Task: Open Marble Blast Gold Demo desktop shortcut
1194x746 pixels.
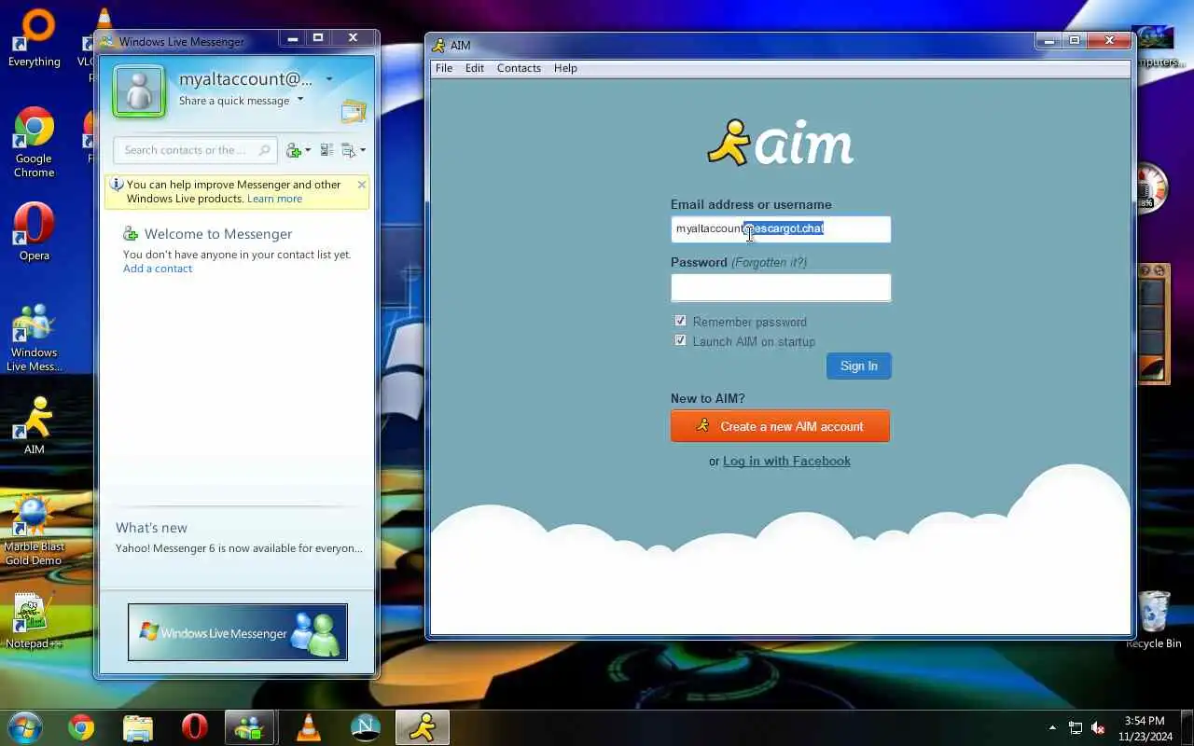Action: (35, 530)
